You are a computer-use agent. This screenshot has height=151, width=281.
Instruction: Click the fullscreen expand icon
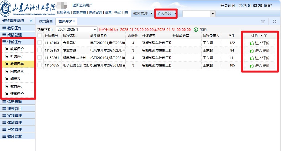[x=274, y=22]
